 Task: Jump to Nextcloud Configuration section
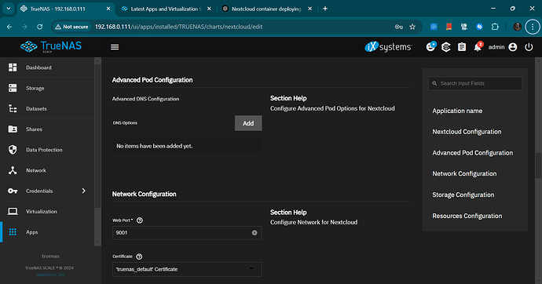coord(467,132)
